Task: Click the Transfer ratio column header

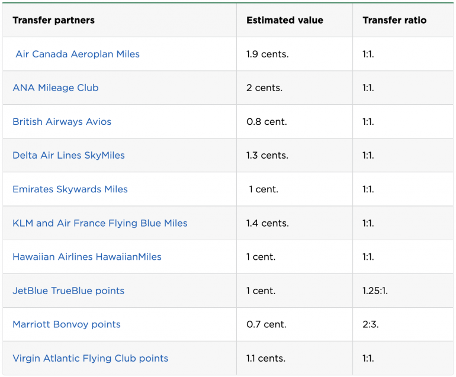Action: pyautogui.click(x=394, y=20)
